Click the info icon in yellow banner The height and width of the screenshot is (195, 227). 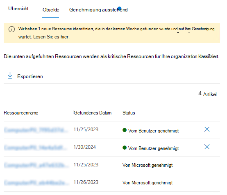[x=11, y=29]
